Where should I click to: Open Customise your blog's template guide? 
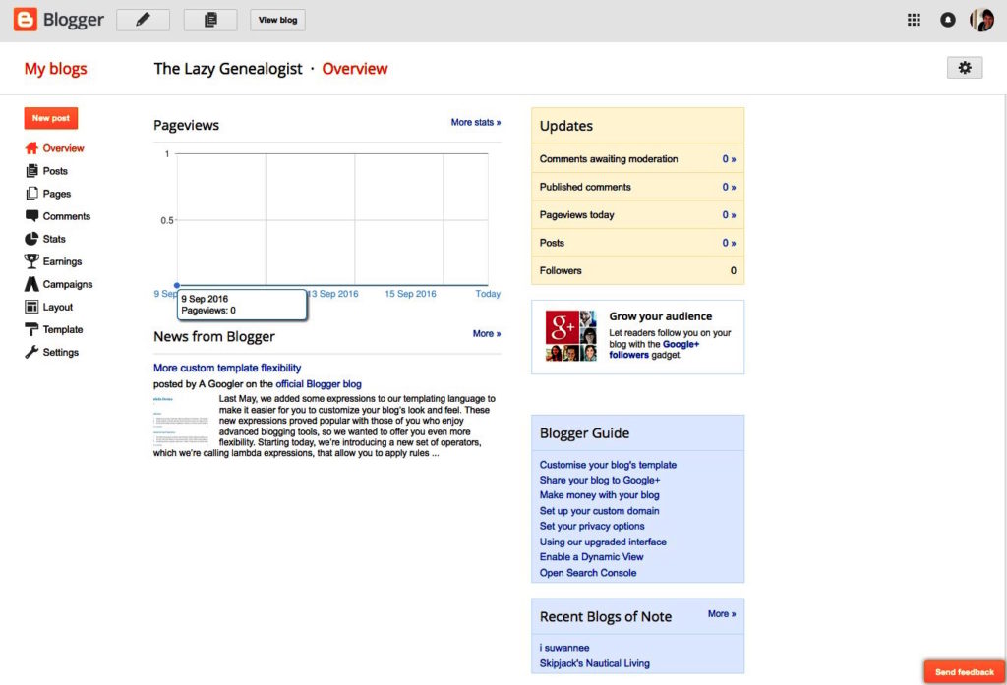pyautogui.click(x=608, y=465)
